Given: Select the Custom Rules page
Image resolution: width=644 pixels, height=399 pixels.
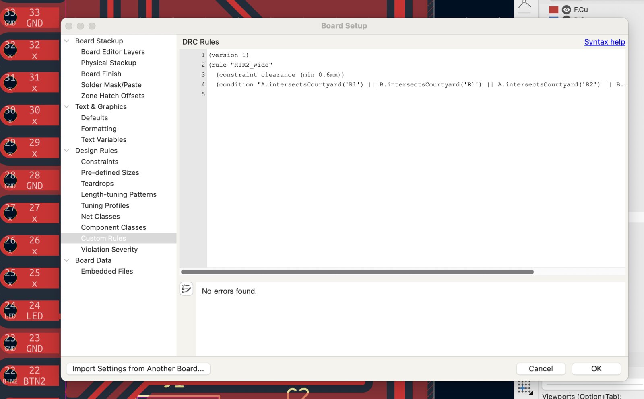Looking at the screenshot, I should click(103, 238).
